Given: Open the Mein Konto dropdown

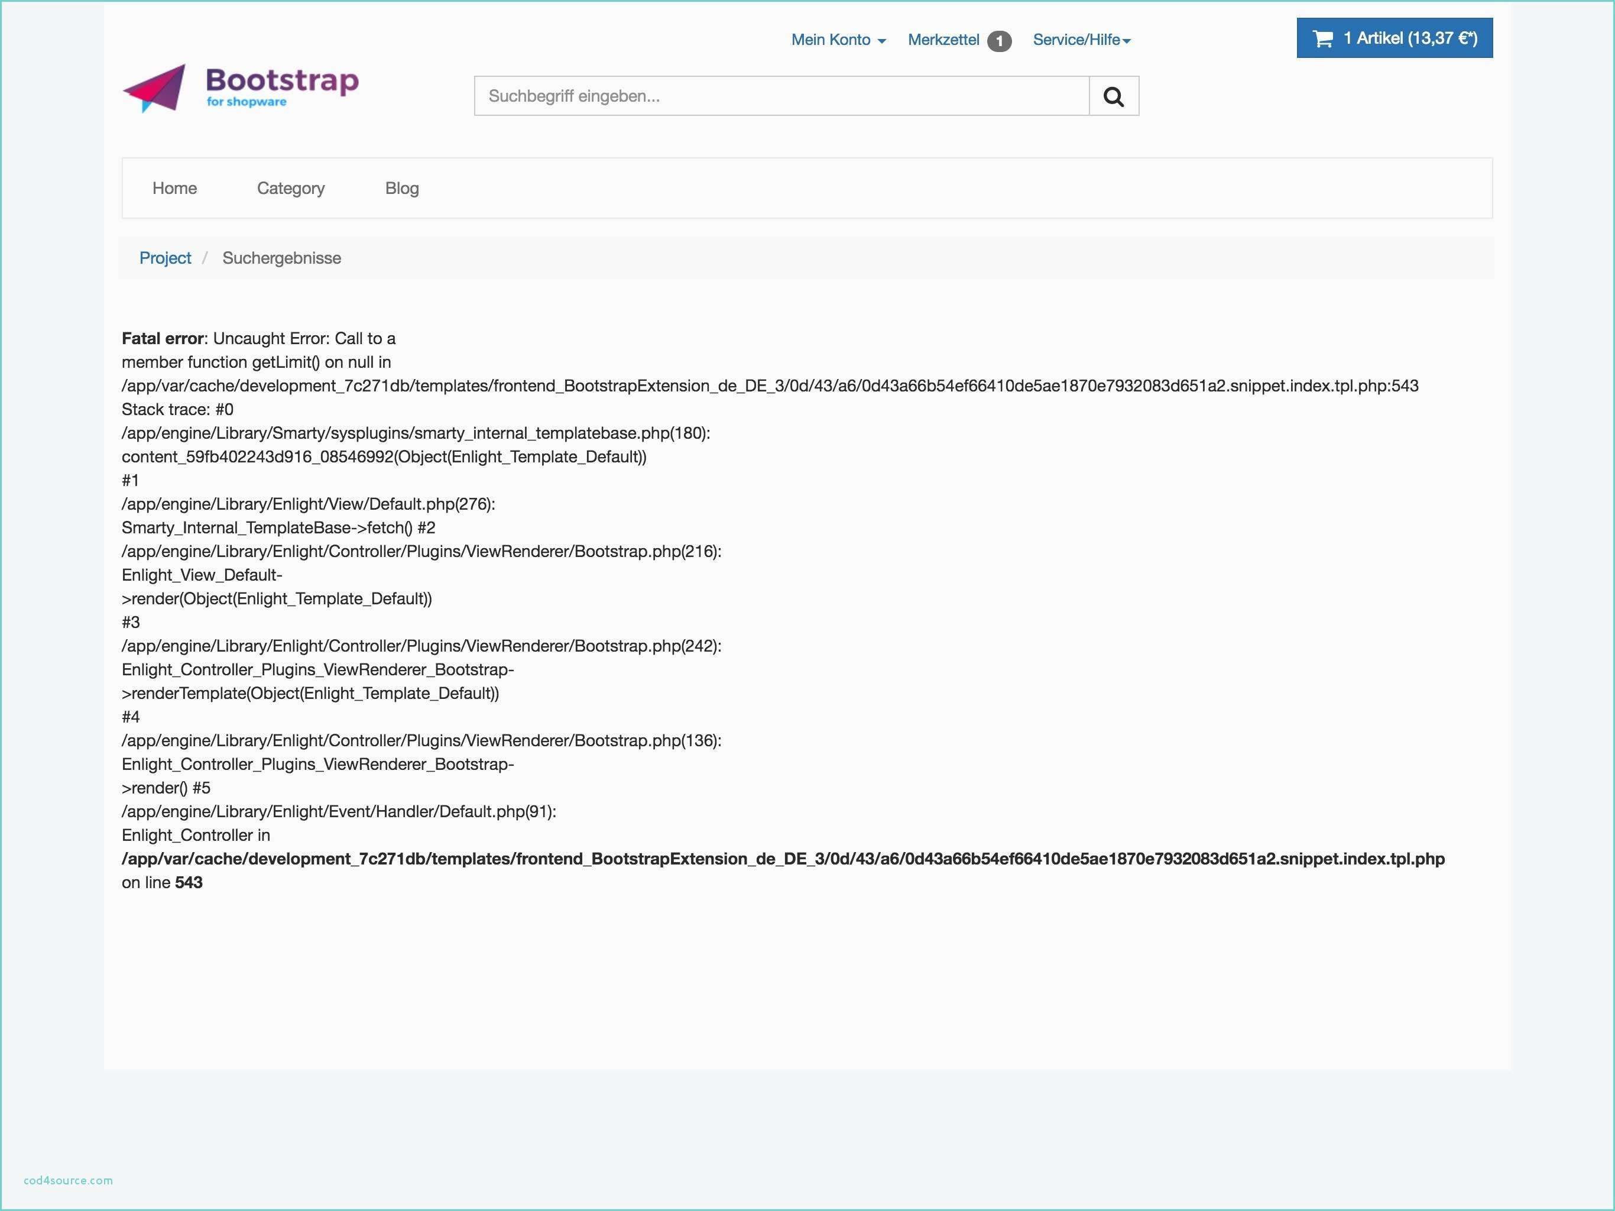Looking at the screenshot, I should coord(831,40).
